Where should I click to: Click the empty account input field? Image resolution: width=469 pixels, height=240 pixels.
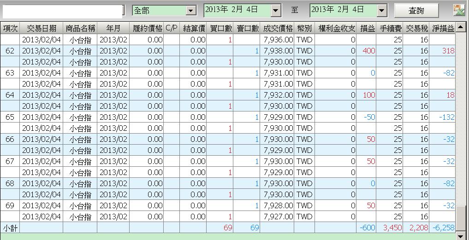(63, 11)
